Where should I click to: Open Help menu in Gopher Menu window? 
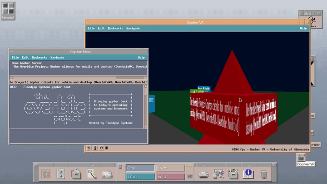pyautogui.click(x=141, y=58)
